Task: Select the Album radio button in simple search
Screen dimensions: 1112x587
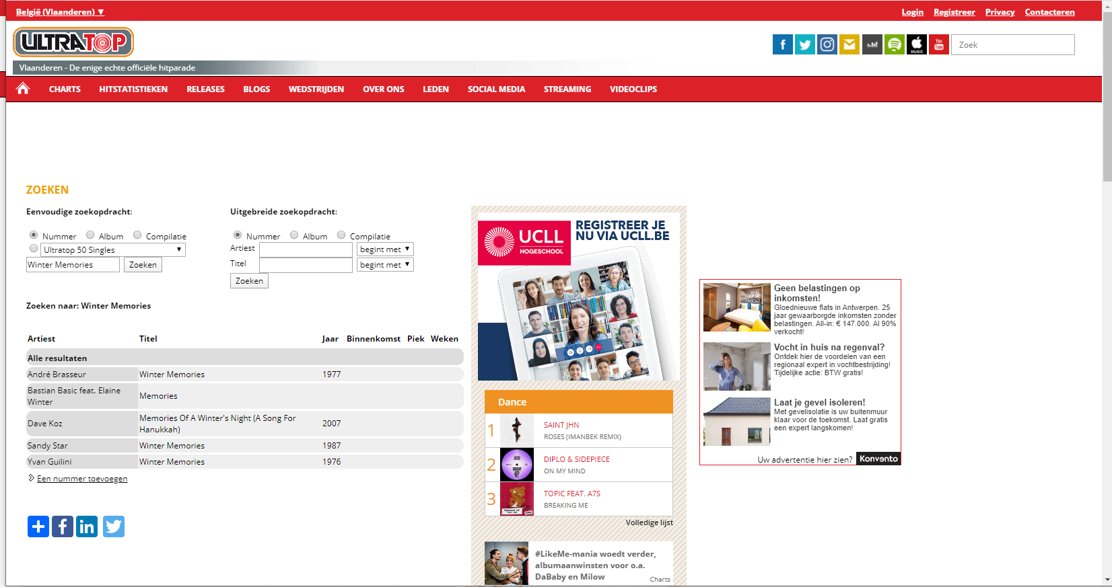Action: coord(90,235)
